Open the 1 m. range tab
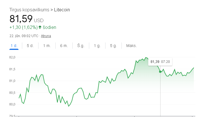The width and height of the screenshot is (201, 117). [47, 46]
